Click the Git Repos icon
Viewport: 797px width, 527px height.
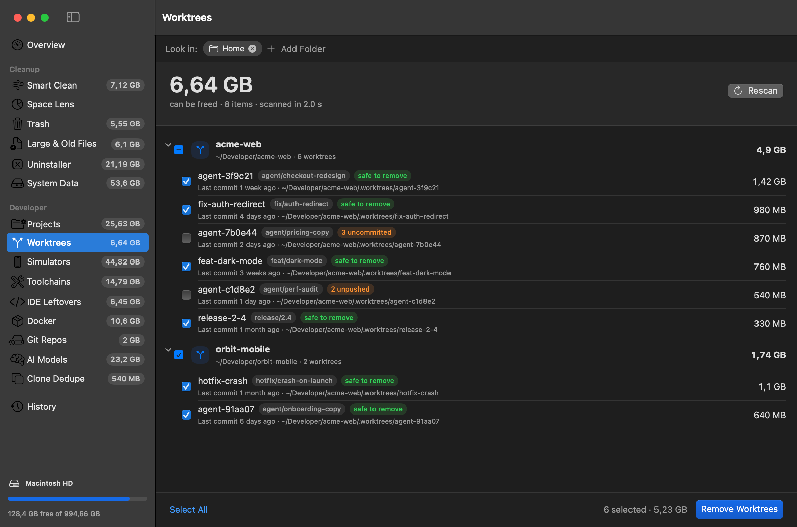[16, 340]
